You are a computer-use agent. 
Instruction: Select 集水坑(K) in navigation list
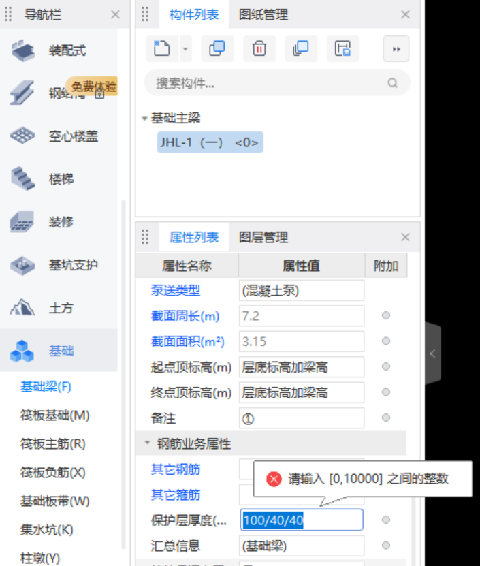tap(47, 529)
